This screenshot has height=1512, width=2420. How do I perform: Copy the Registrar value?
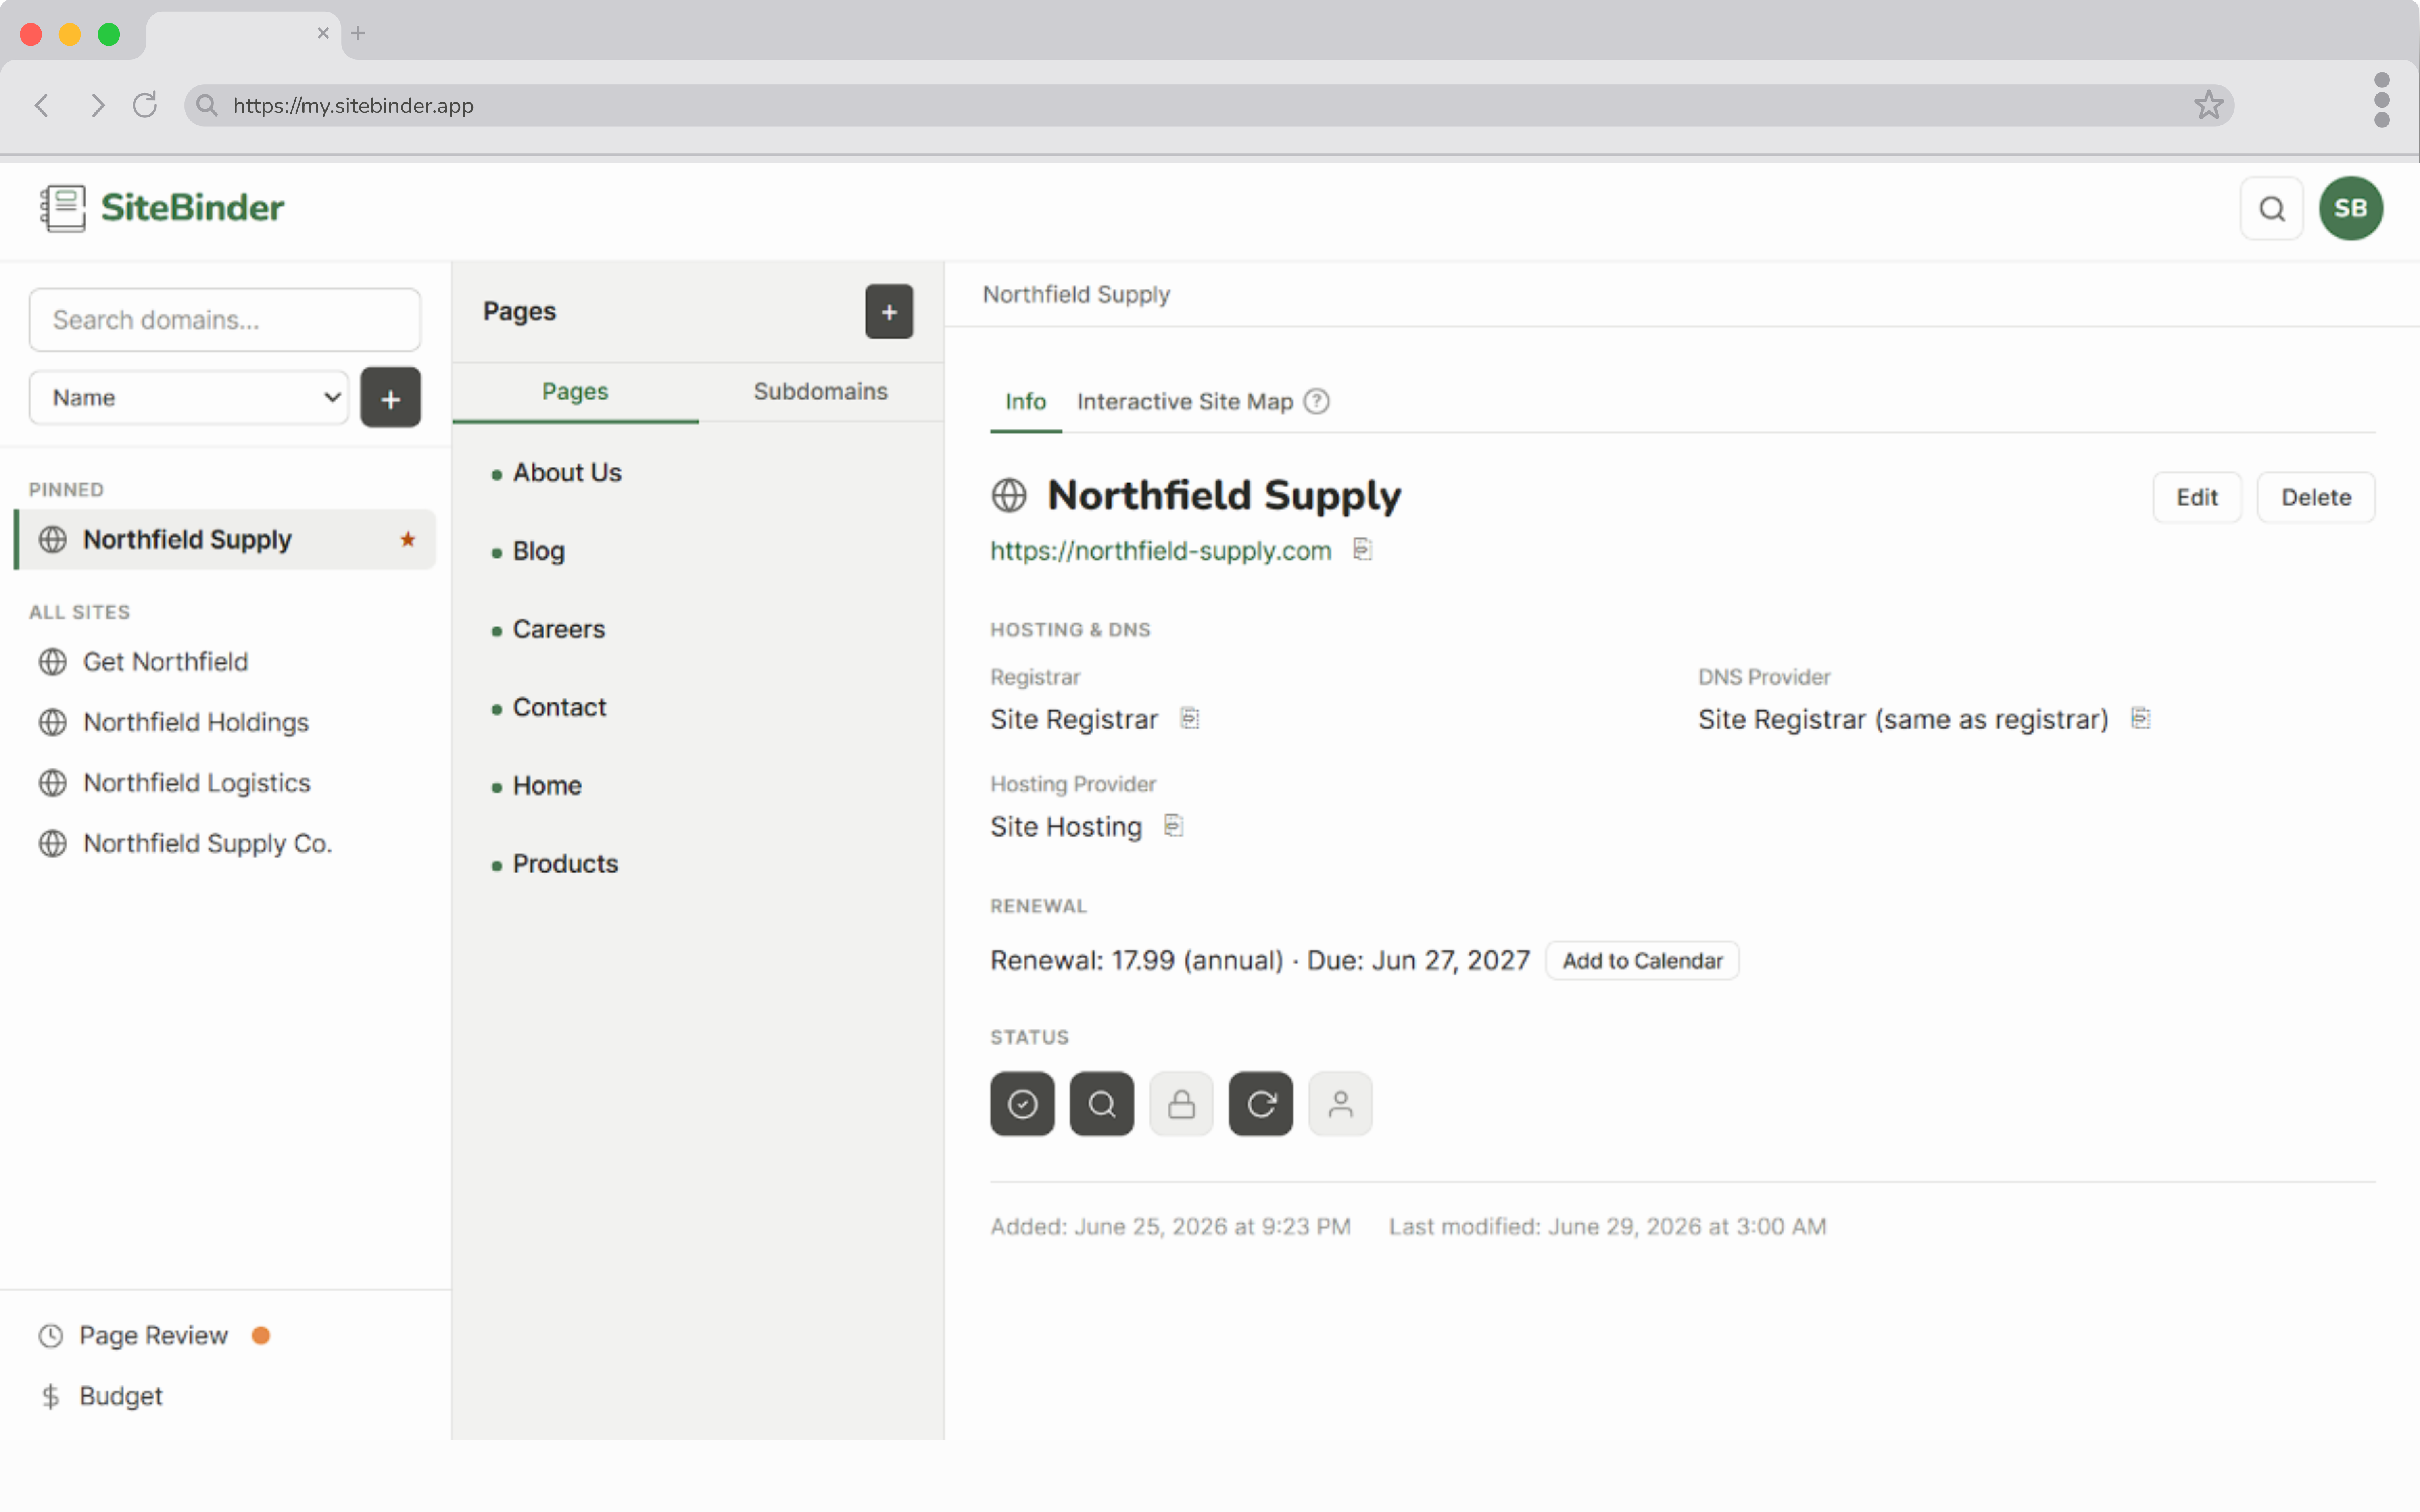[x=1189, y=718]
